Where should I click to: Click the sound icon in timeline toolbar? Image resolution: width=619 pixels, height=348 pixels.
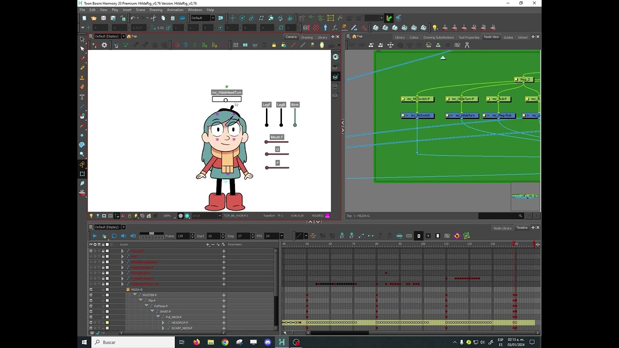[x=123, y=236]
